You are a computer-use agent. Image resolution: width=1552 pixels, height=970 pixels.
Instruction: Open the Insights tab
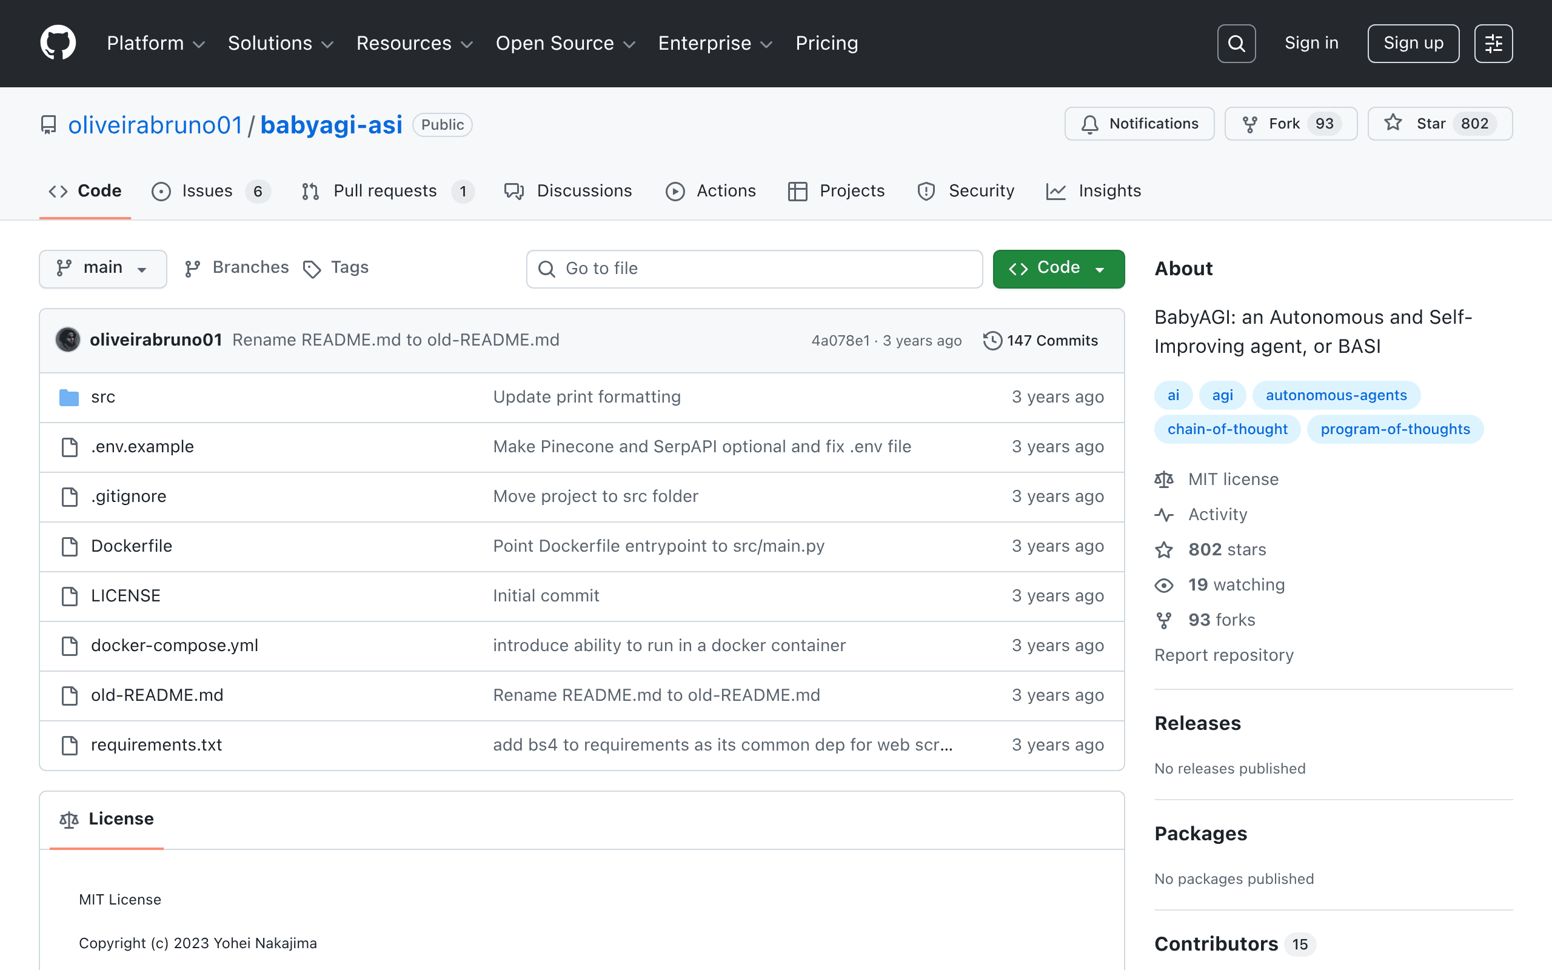tap(1094, 191)
